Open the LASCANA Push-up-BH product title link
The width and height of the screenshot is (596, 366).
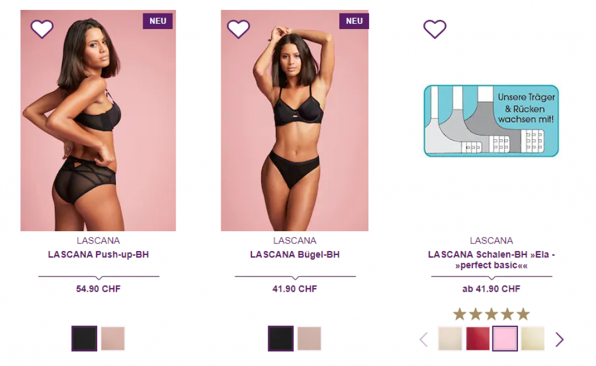coord(98,254)
